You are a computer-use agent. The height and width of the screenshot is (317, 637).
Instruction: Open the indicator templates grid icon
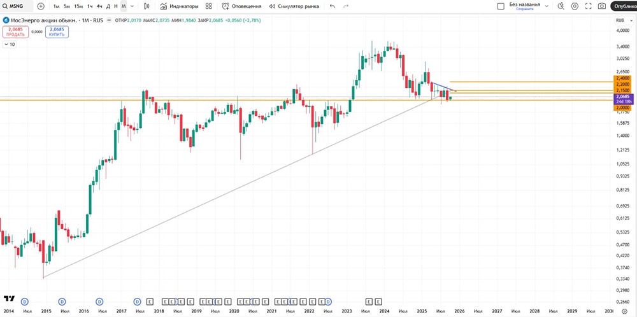point(209,6)
